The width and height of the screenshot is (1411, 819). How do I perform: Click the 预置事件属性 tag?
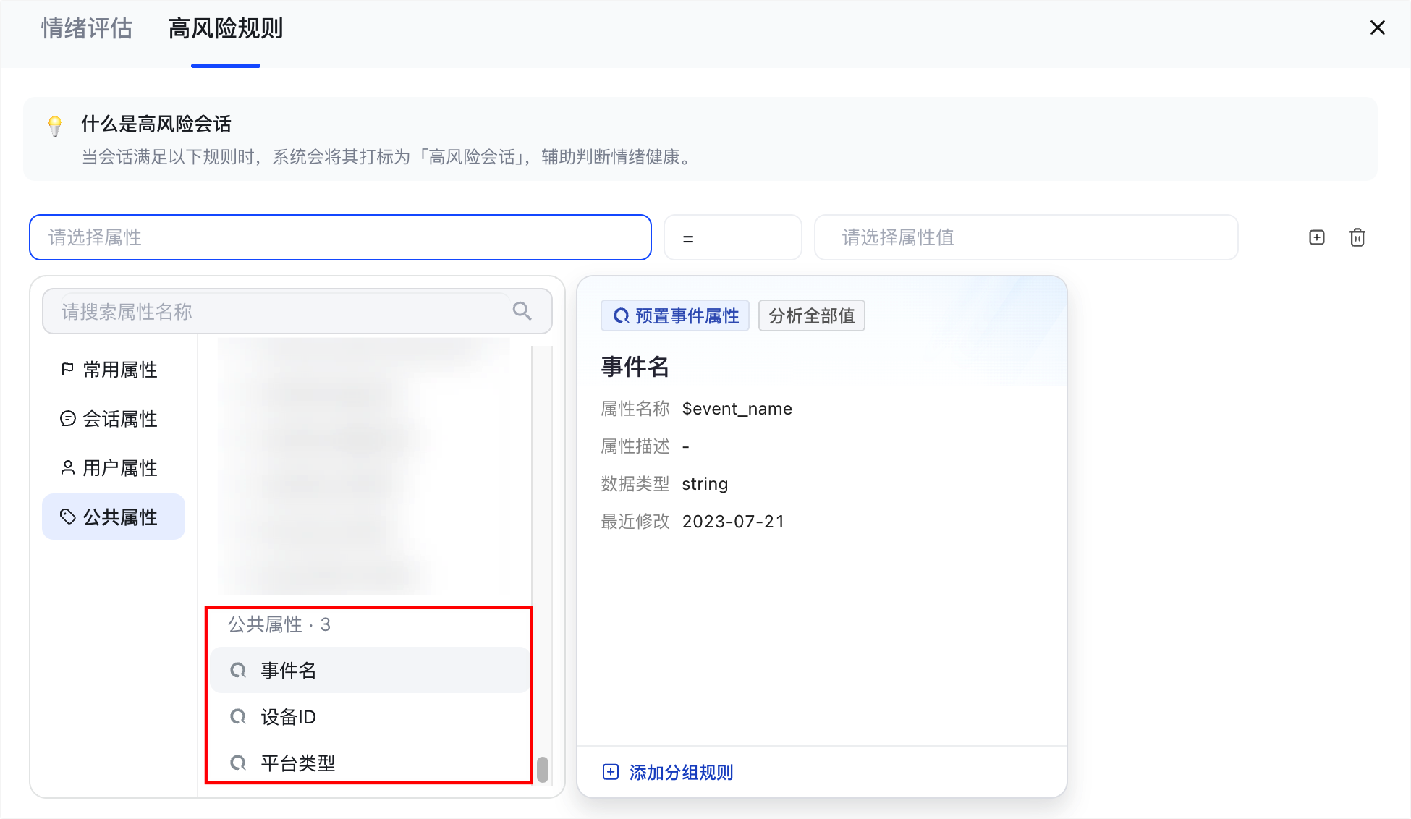675,316
